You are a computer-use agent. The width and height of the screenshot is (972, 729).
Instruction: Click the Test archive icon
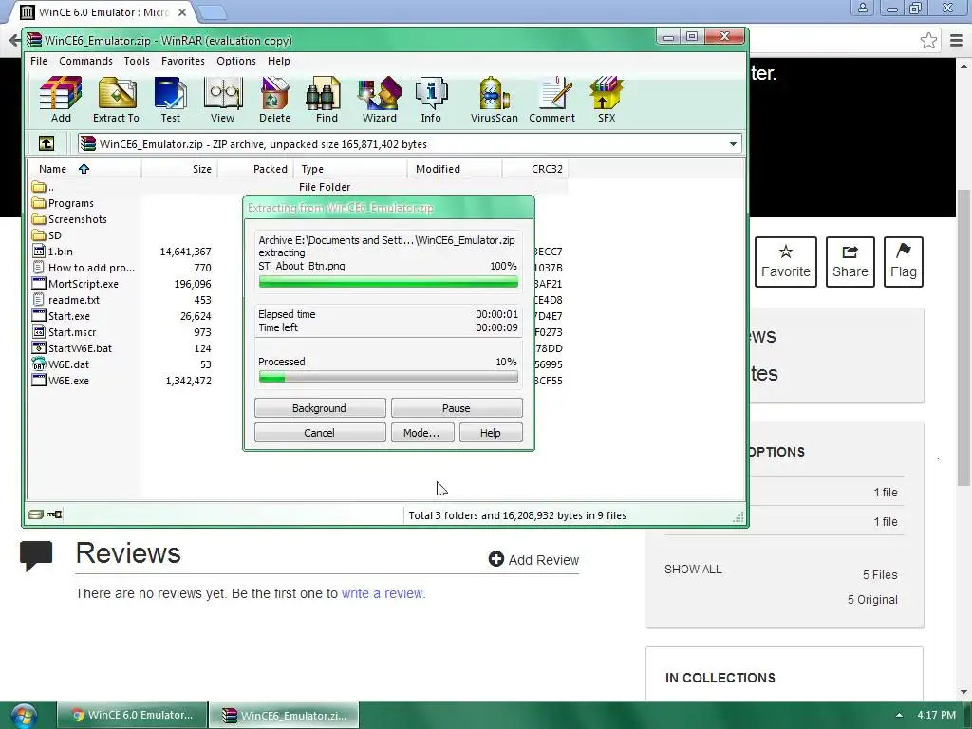pos(171,99)
